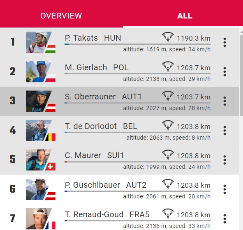Select the ALL tab

(185, 16)
